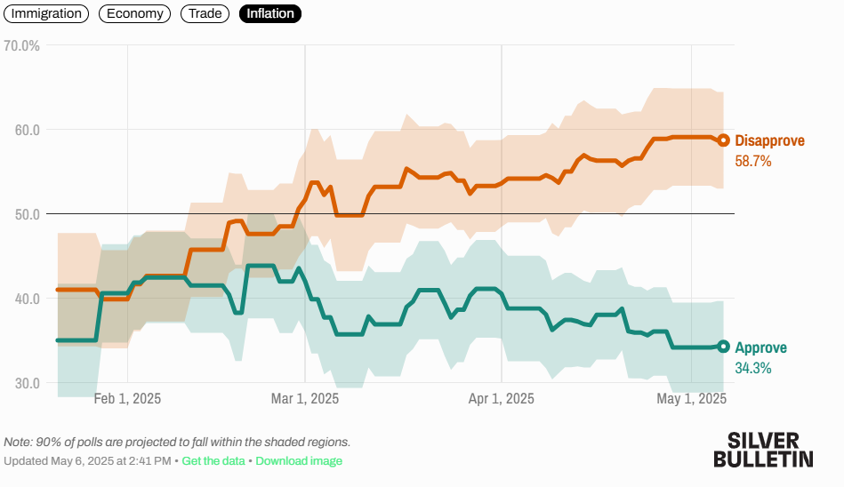
Task: Click the 58.7% disapprove value
Action: [x=753, y=162]
